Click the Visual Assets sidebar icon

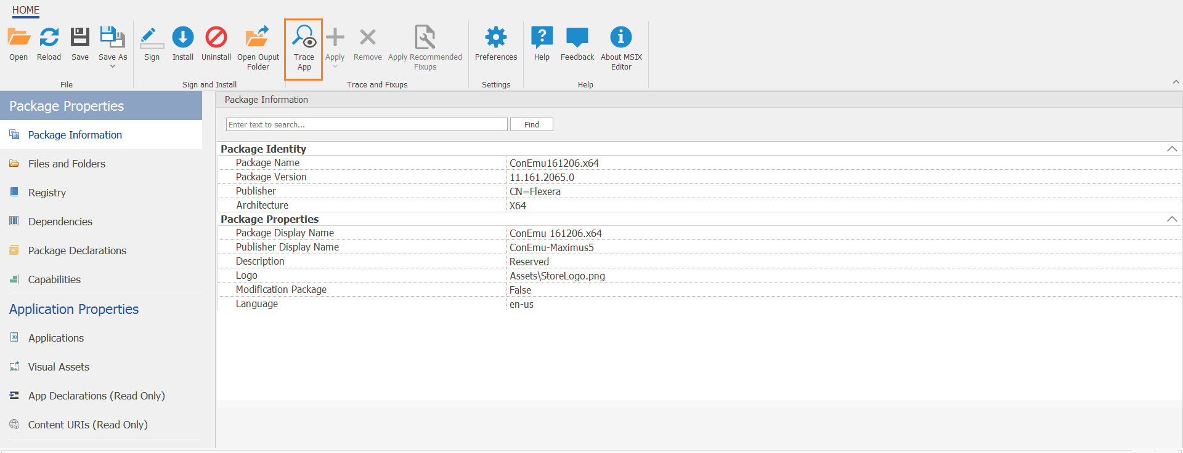14,366
